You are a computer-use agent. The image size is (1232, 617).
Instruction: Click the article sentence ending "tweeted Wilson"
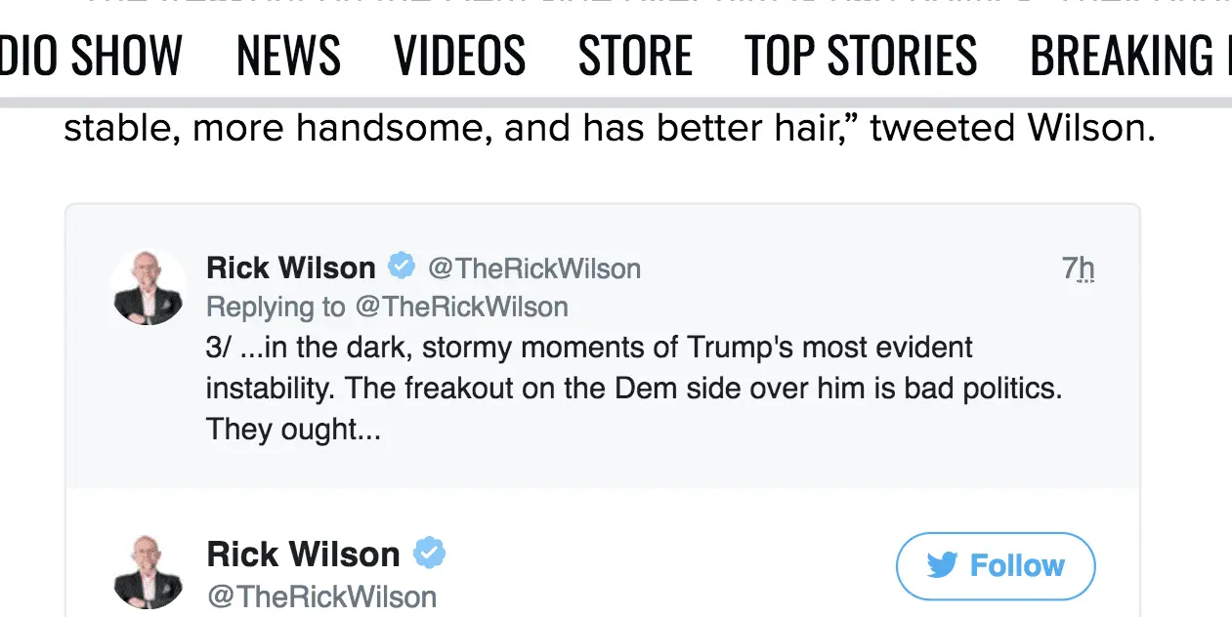(x=609, y=129)
